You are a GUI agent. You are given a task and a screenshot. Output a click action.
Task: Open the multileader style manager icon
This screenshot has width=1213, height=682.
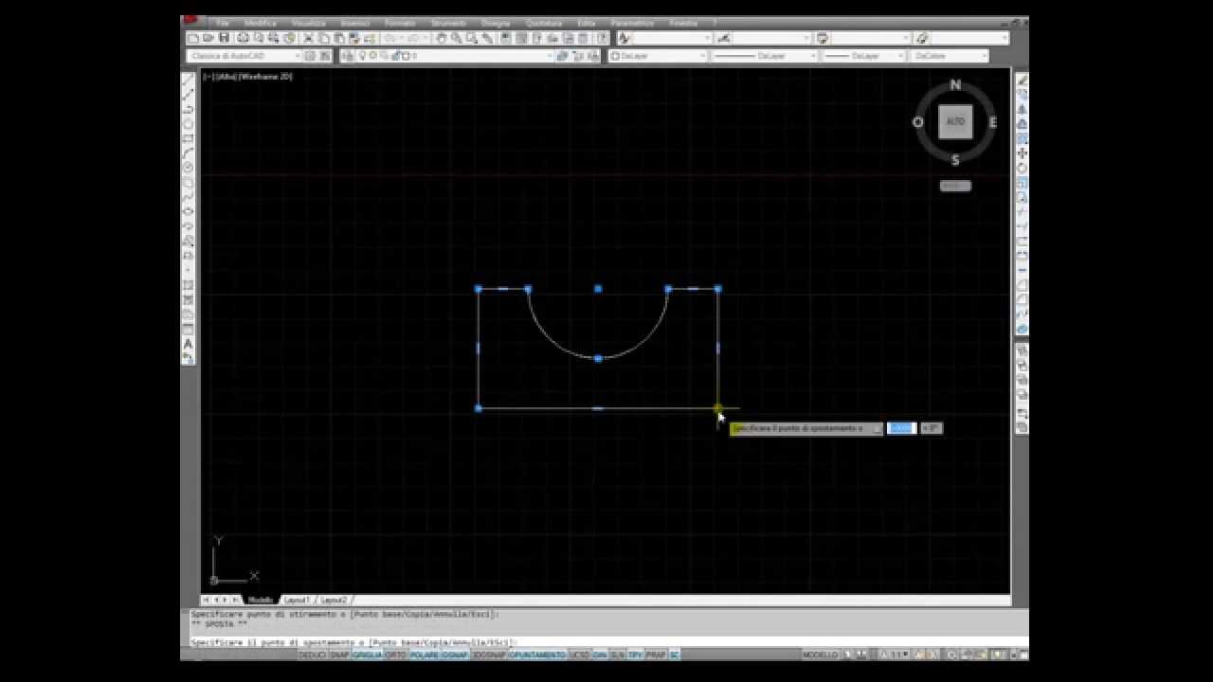point(922,38)
